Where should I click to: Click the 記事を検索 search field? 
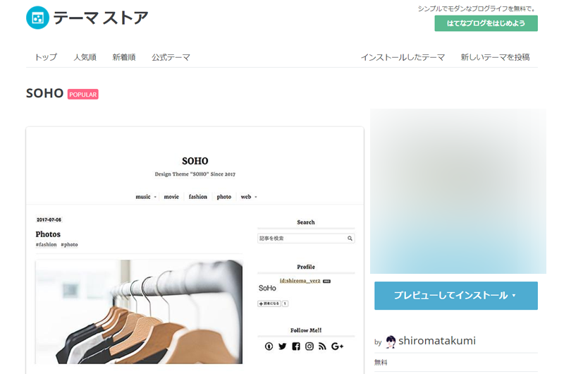[306, 239]
